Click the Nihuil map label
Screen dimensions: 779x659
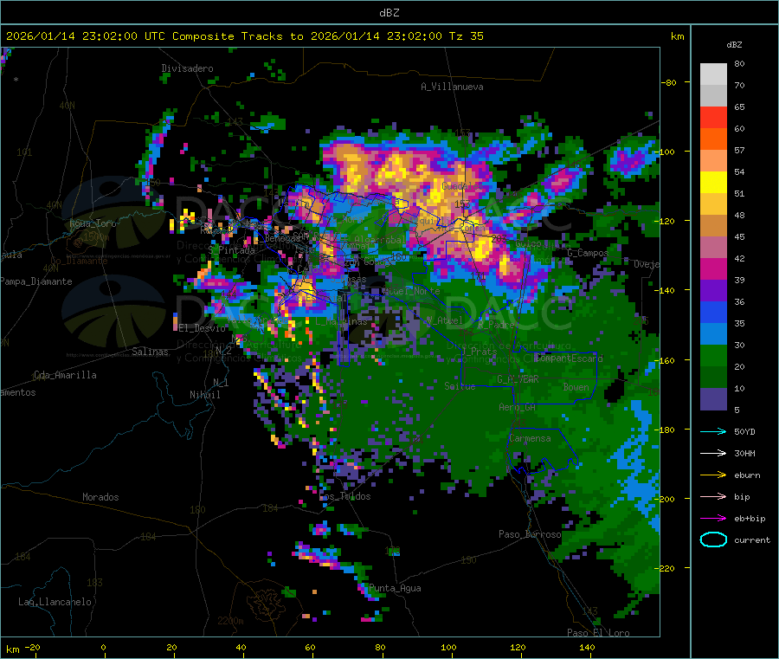204,395
